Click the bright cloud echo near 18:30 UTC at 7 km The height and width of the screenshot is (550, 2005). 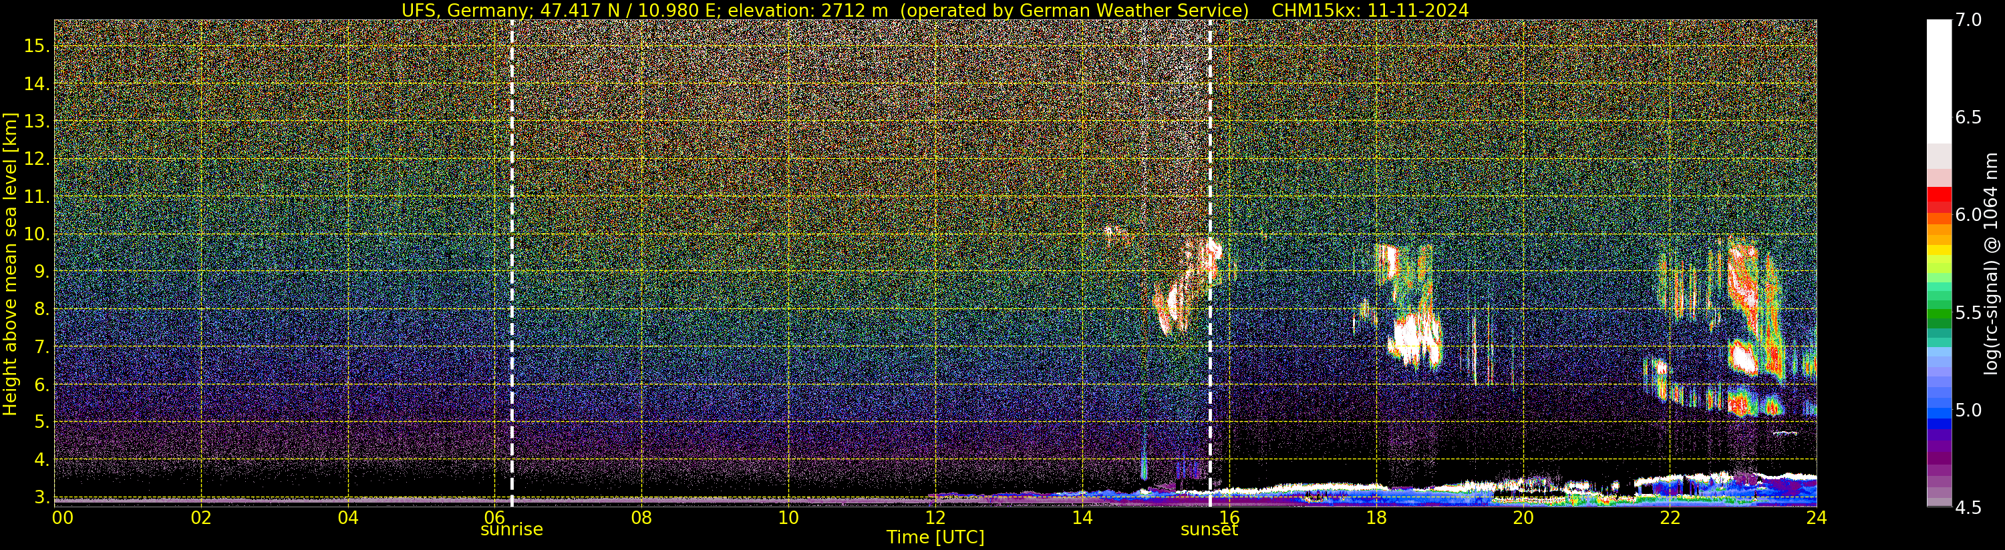click(x=1416, y=340)
